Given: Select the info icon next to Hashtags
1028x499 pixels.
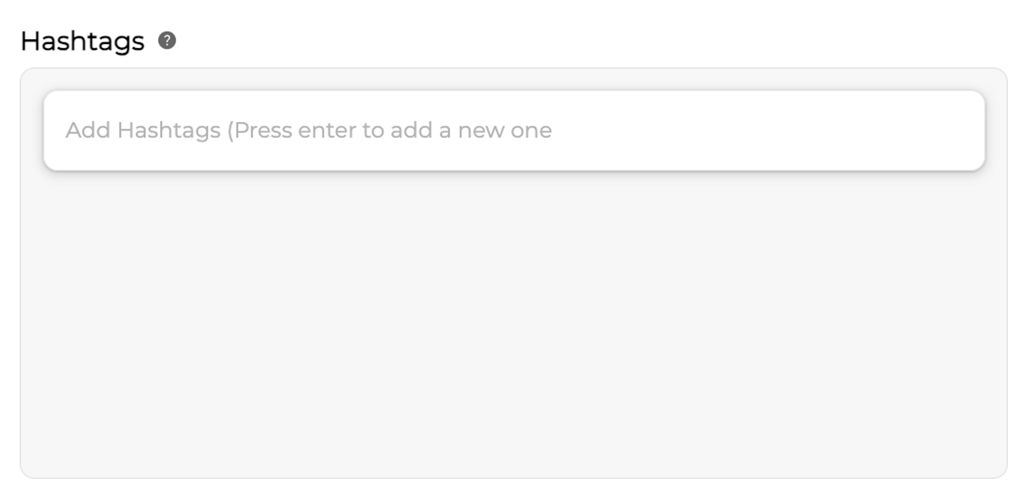Looking at the screenshot, I should pos(167,40).
